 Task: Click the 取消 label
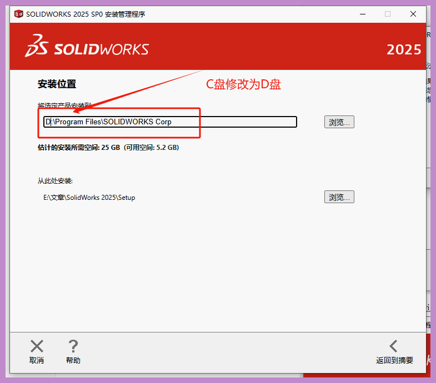[x=37, y=360]
